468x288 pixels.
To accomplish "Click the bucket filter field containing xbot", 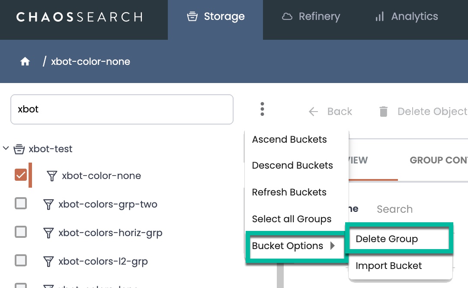I will click(x=122, y=109).
